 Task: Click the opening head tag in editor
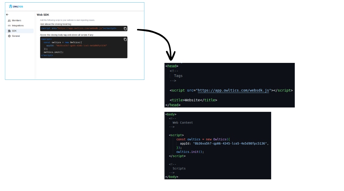[x=172, y=66]
